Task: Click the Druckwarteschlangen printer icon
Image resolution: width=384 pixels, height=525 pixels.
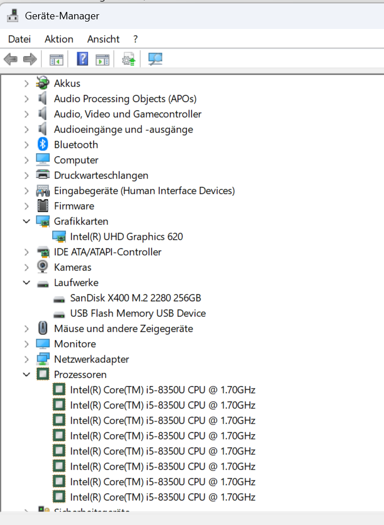Action: pyautogui.click(x=43, y=175)
